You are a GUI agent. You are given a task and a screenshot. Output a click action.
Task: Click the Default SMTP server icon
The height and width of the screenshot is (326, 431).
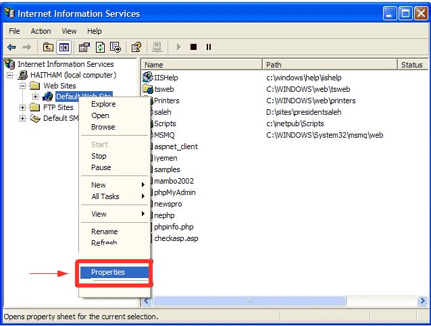coord(35,118)
